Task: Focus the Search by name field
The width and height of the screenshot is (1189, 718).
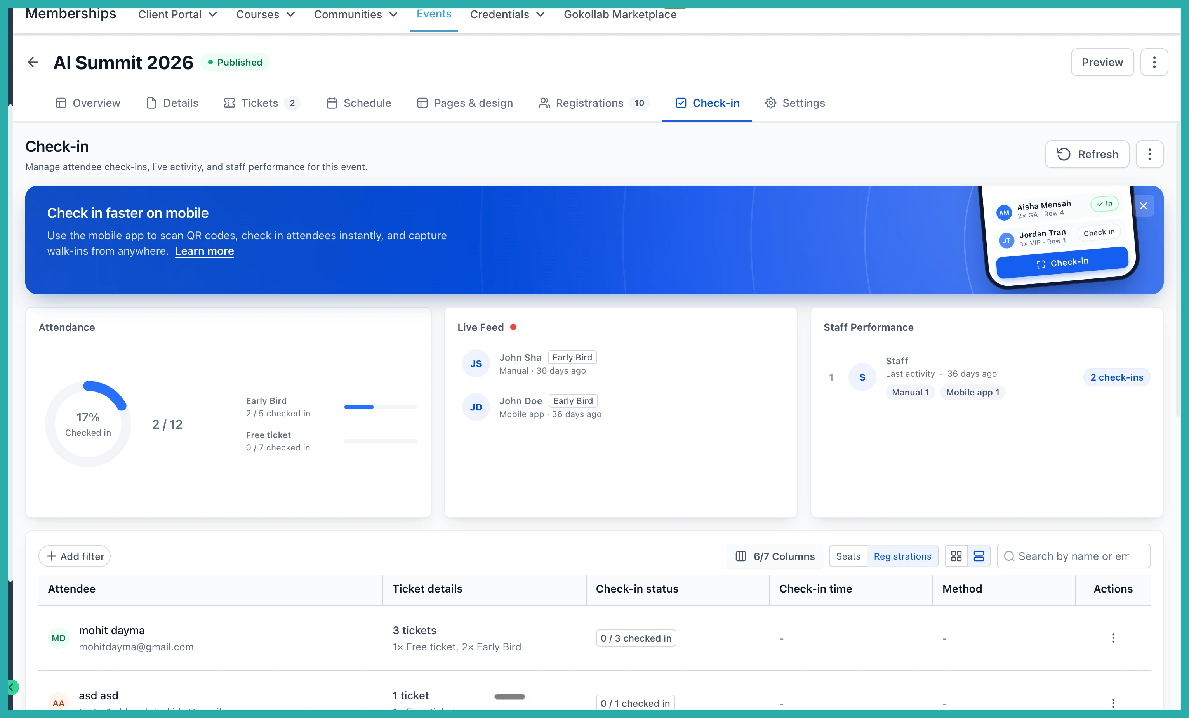Action: coord(1073,556)
